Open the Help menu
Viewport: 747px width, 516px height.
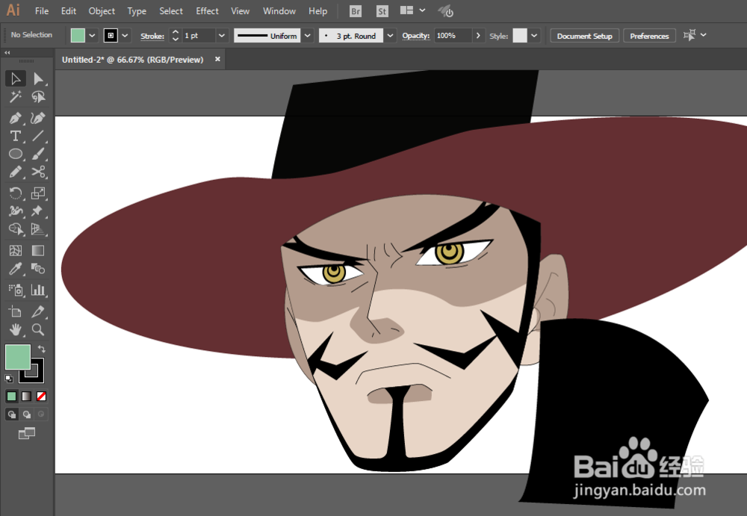[317, 11]
